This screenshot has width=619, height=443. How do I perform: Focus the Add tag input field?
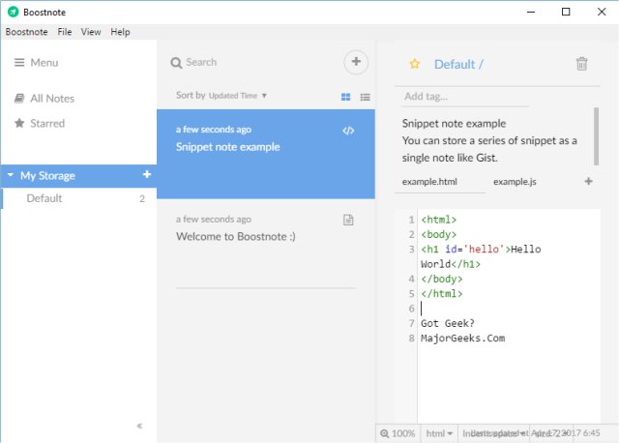464,97
